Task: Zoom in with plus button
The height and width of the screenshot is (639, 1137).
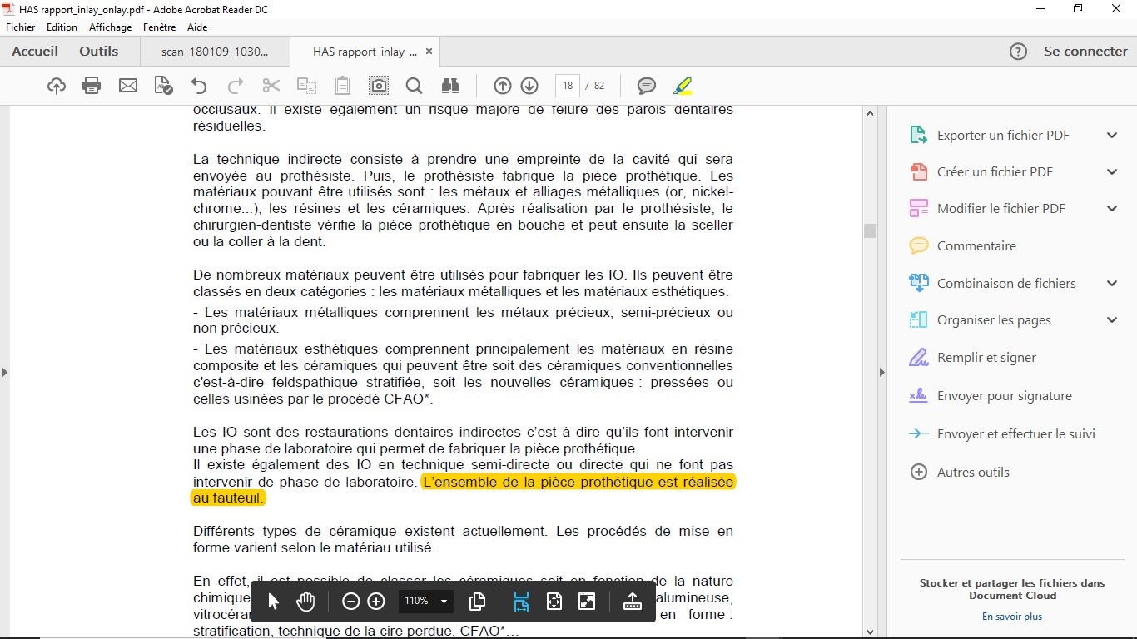Action: [x=376, y=602]
